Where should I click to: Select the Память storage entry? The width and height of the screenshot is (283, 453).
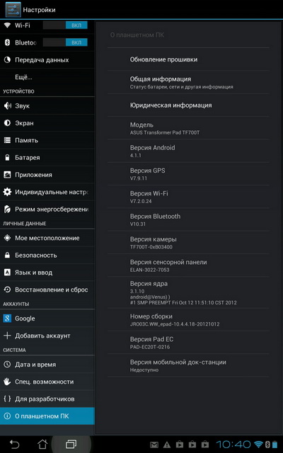click(x=47, y=140)
